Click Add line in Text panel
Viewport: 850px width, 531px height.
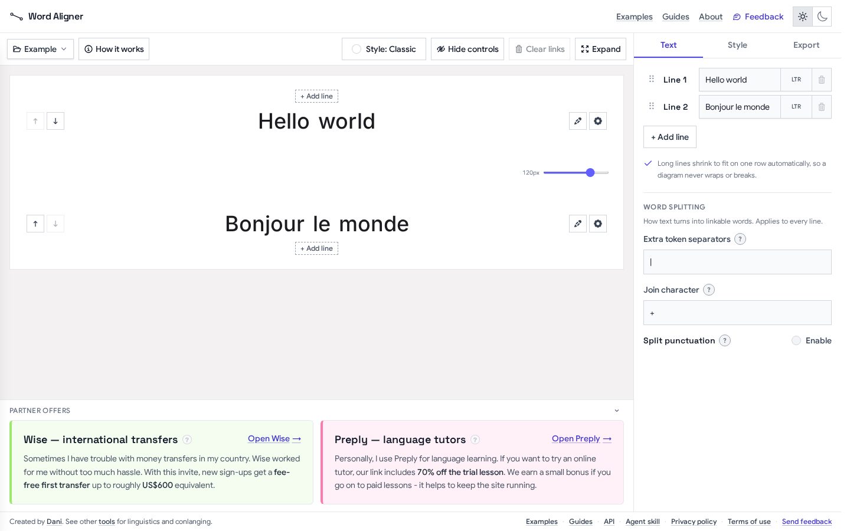tap(670, 137)
